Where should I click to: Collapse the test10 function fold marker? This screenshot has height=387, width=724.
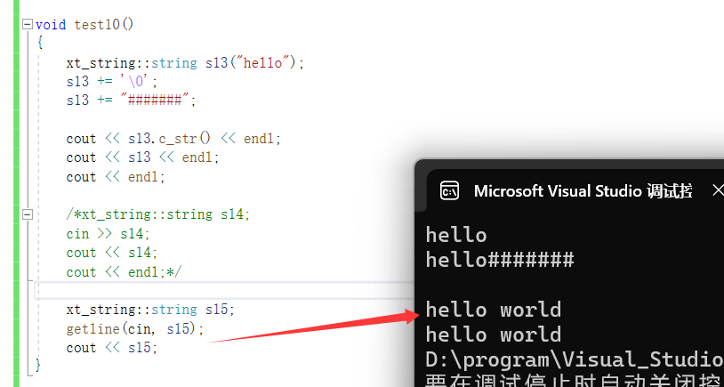coord(28,24)
